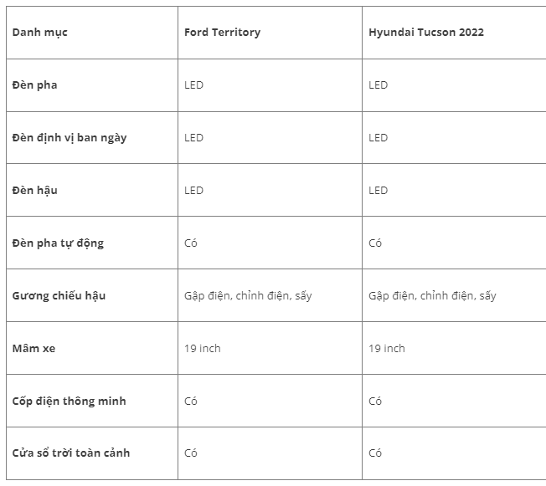546x486 pixels.
Task: Select the 'Cốp điện thông minh' label
Action: [x=69, y=402]
